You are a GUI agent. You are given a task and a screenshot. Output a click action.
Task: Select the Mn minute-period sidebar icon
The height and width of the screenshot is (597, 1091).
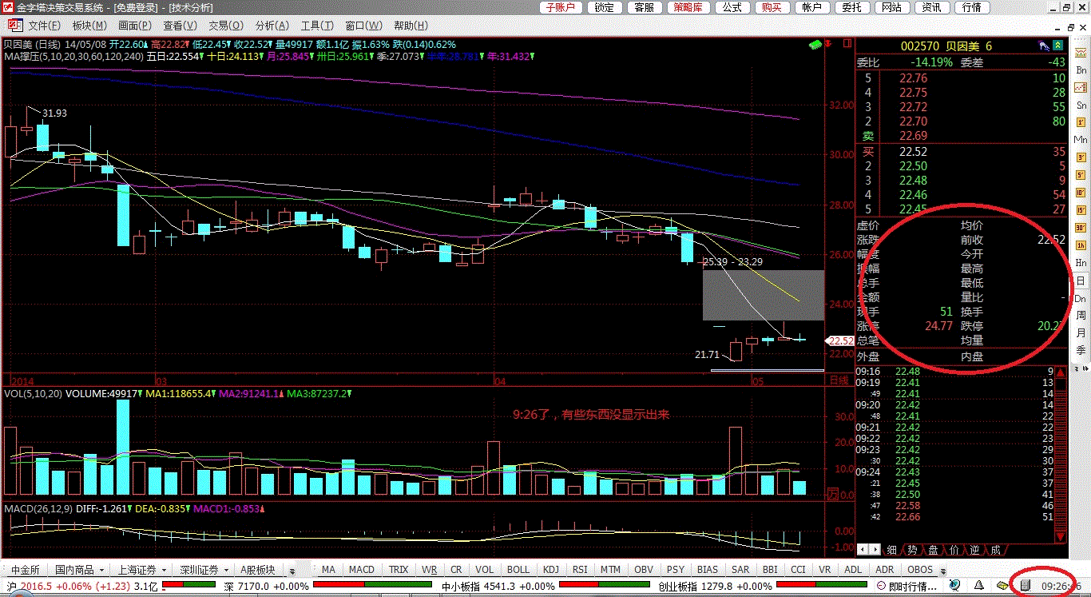pyautogui.click(x=1081, y=140)
